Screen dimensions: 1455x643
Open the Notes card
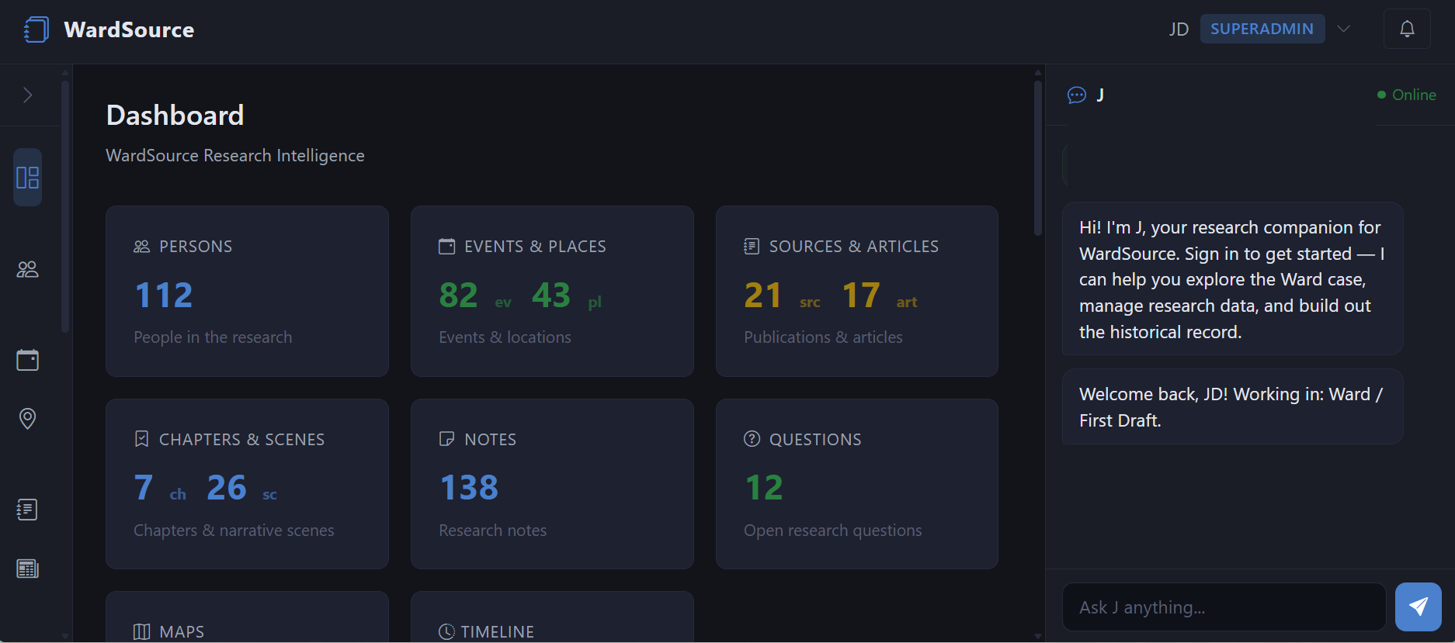click(552, 484)
